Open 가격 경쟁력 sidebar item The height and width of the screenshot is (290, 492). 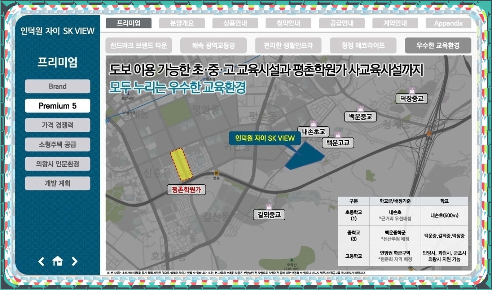point(58,125)
